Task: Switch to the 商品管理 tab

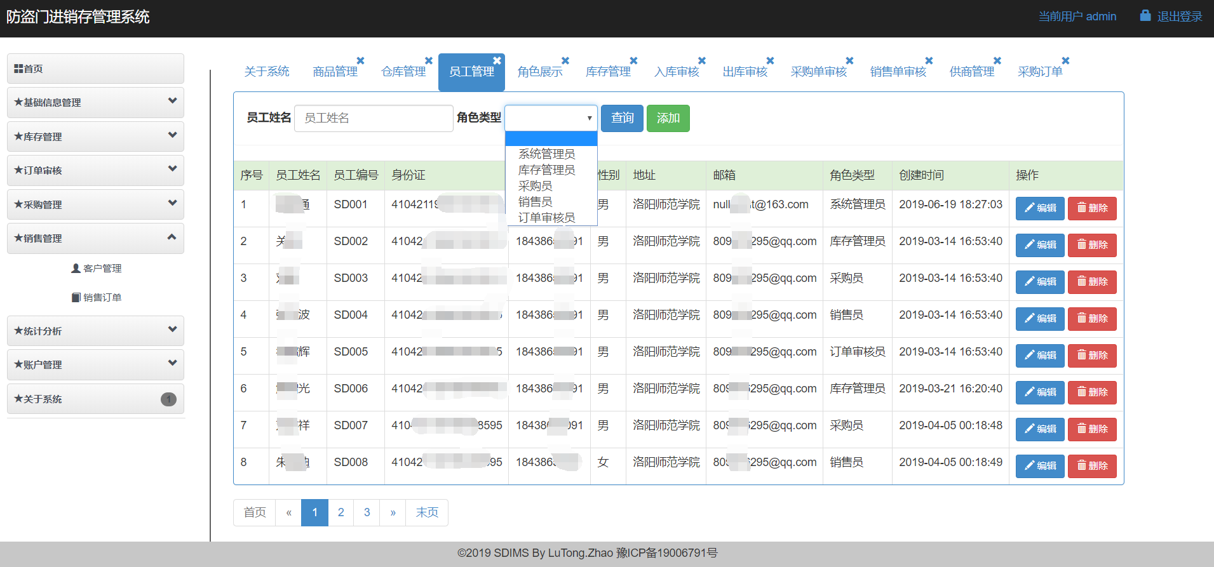Action: tap(335, 72)
